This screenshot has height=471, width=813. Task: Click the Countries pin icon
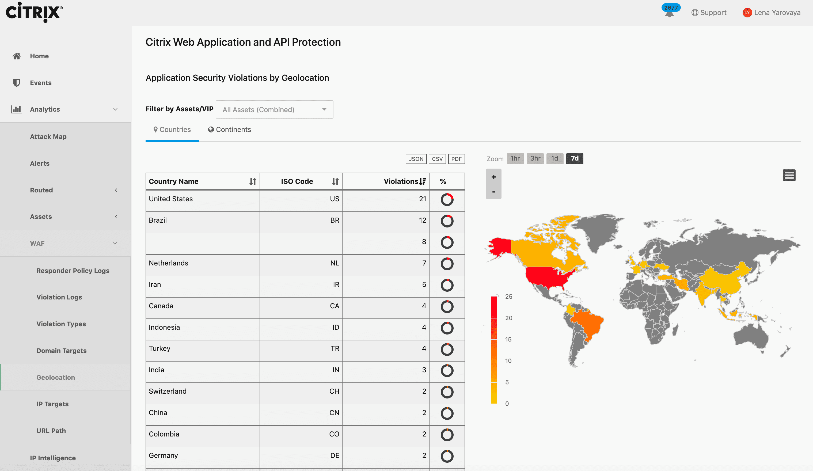pos(155,129)
